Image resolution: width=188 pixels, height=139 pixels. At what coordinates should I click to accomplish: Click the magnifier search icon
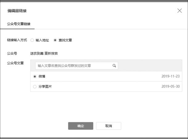click(114, 66)
